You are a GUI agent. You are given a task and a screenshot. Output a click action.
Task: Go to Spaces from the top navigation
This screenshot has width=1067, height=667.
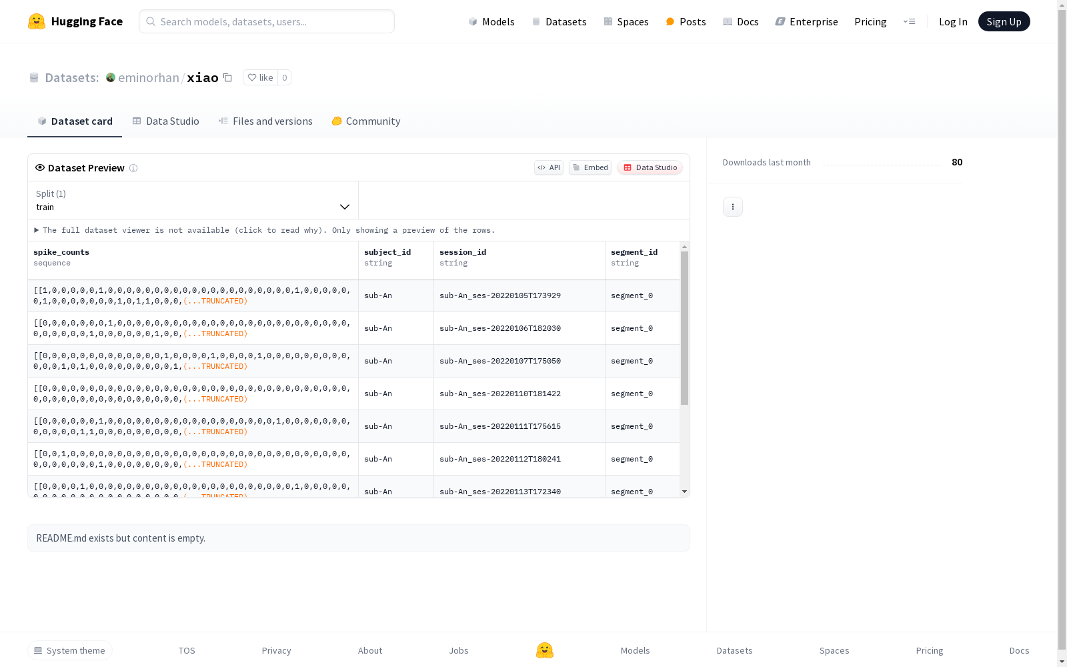626,21
